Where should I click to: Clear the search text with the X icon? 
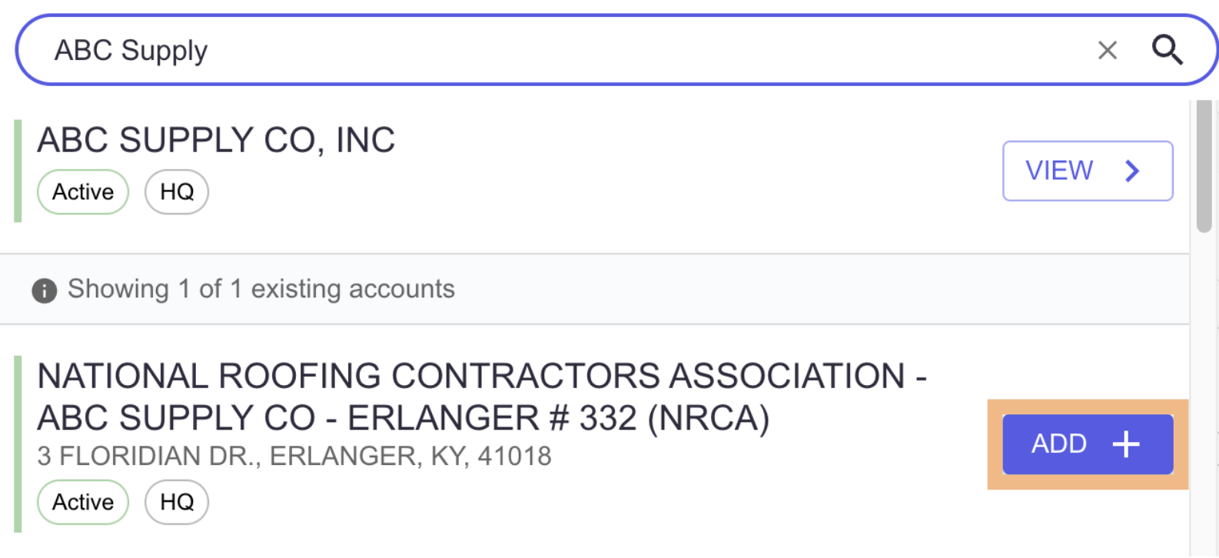[1107, 51]
